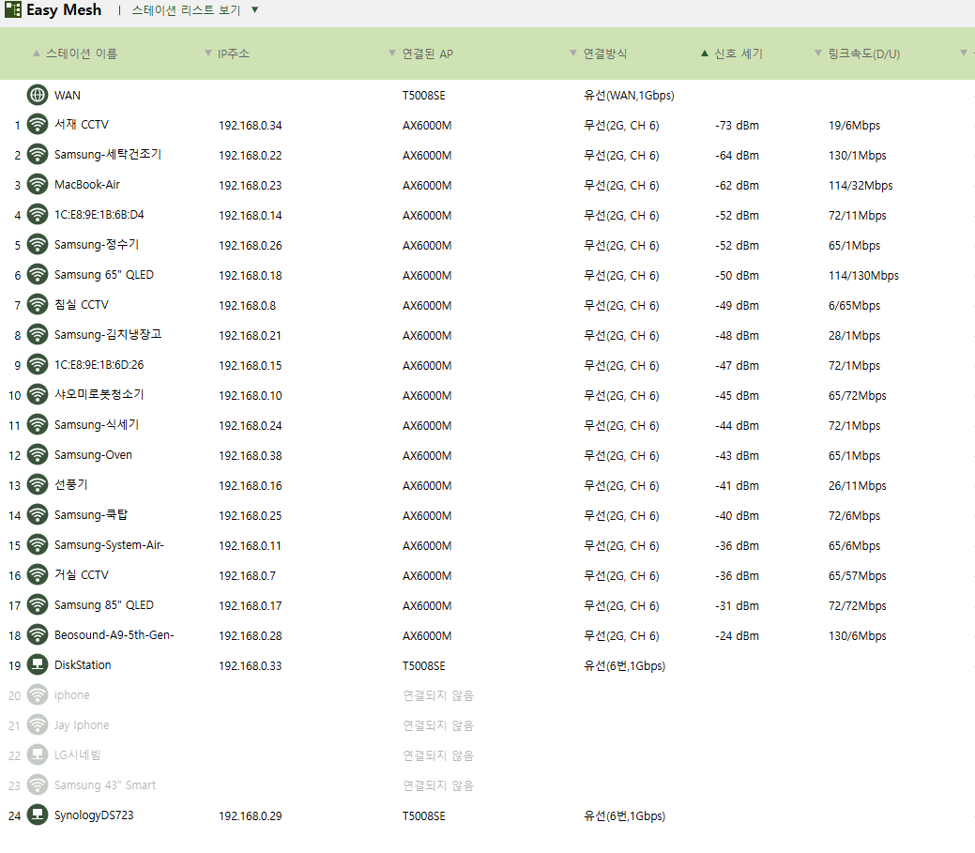Screen dimensions: 975x853
Task: Click the link speed 72/72Mbps
Action: 858,606
